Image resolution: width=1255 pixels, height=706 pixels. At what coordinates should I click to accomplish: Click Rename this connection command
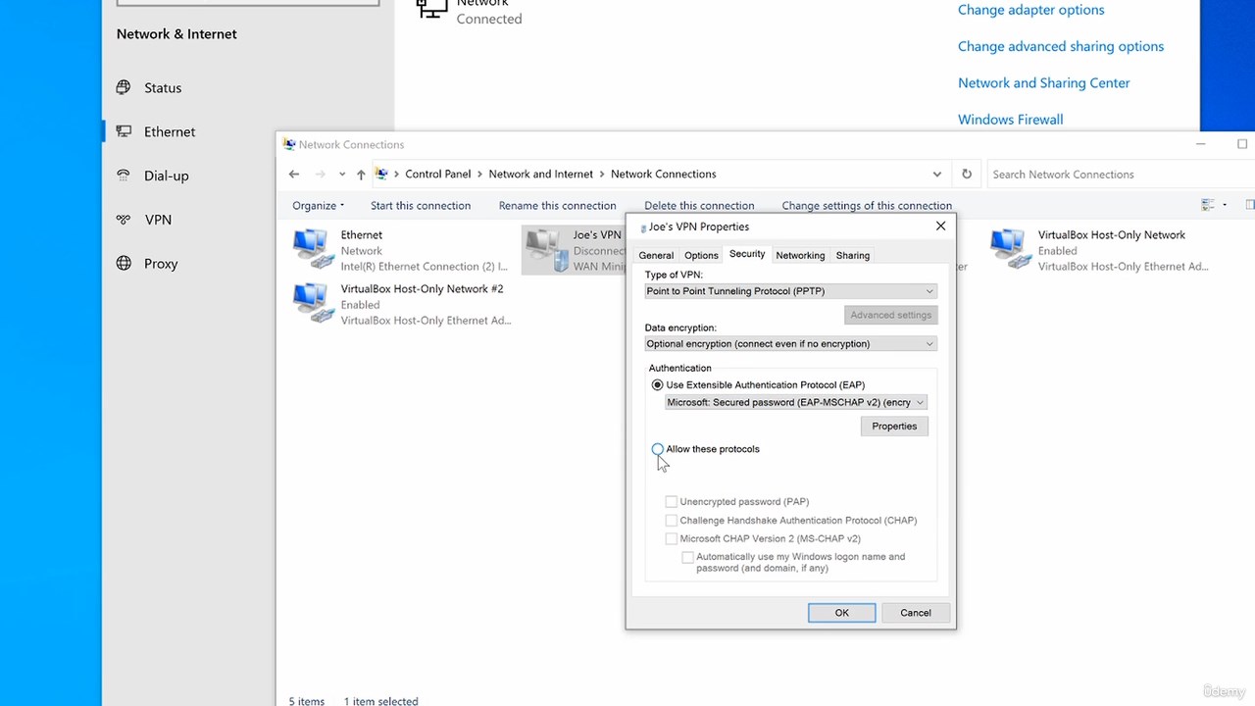coord(557,206)
